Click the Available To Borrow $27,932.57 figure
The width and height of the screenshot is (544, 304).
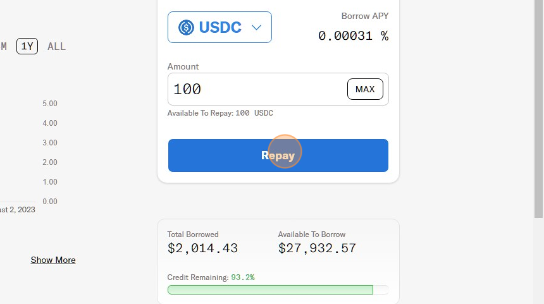click(317, 248)
